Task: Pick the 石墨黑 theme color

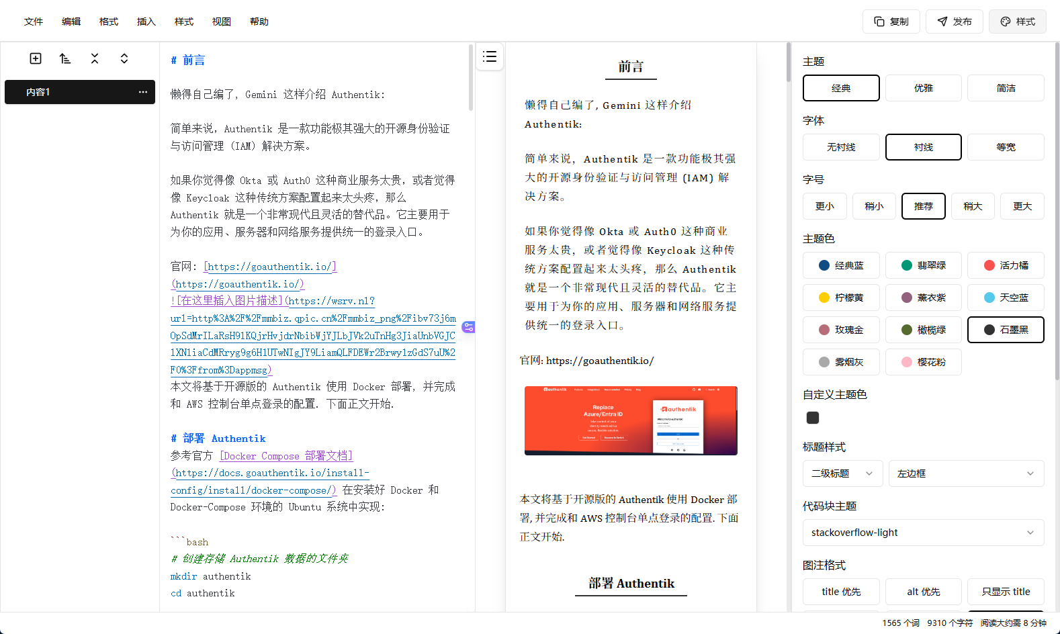Action: tap(1006, 330)
